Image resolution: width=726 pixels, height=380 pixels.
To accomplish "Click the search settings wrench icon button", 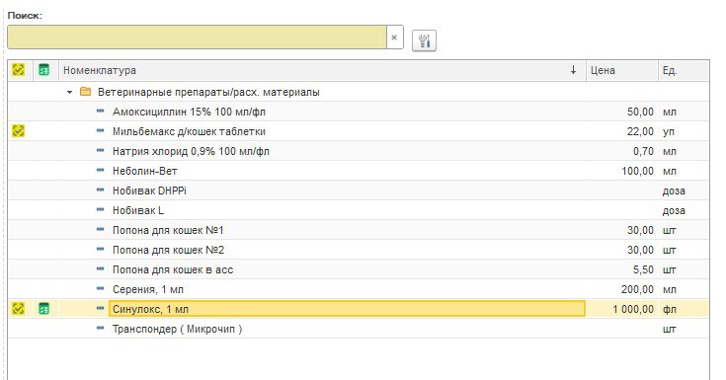I will click(x=424, y=40).
